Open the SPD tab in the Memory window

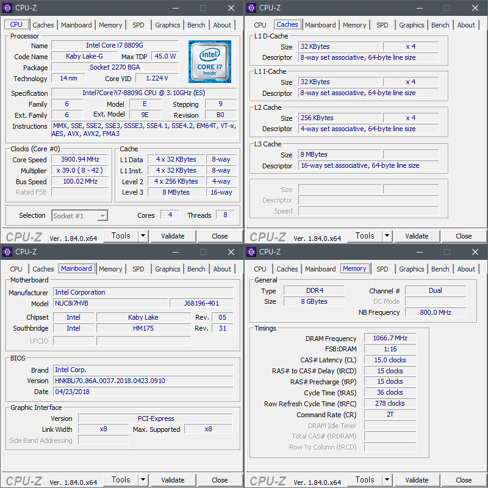(x=382, y=269)
